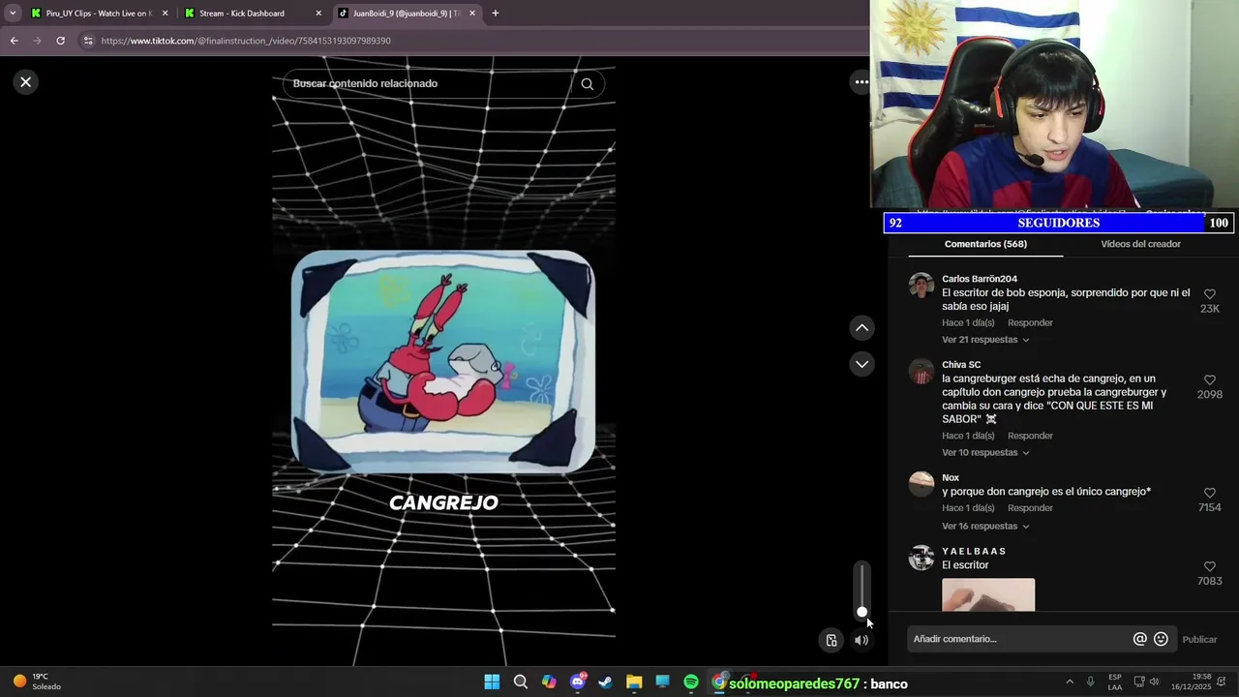
Task: Open File Explorer from taskbar
Action: coord(634,682)
